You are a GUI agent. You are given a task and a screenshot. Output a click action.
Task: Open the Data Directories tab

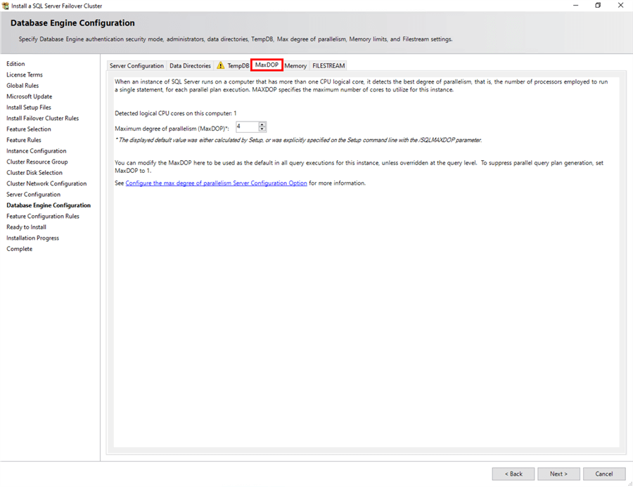click(190, 66)
